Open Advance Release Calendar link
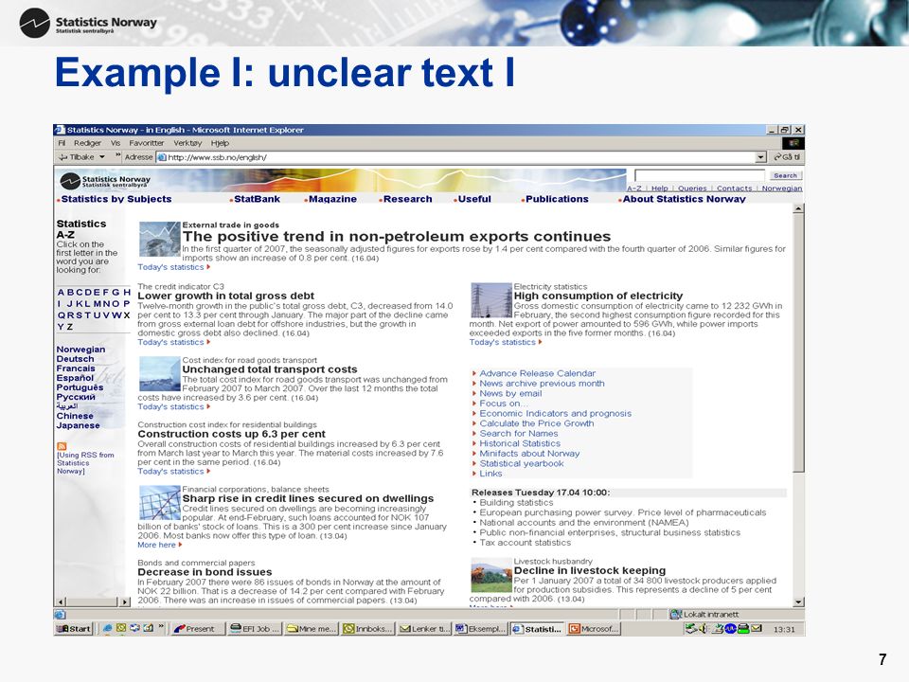Screen dimensions: 909x682 (x=537, y=373)
